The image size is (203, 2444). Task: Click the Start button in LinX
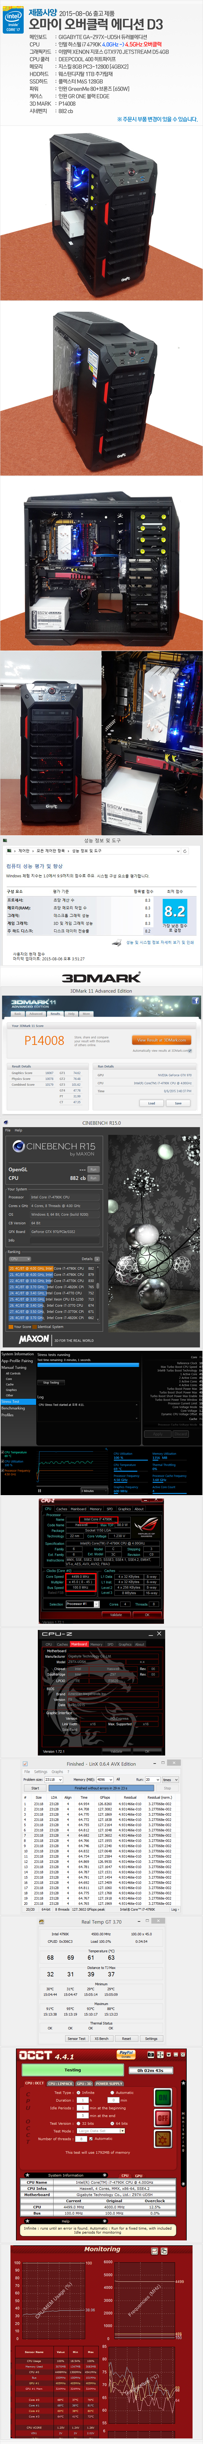tap(35, 1789)
